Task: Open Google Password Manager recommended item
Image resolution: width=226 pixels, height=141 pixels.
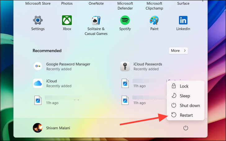Action: [62, 66]
